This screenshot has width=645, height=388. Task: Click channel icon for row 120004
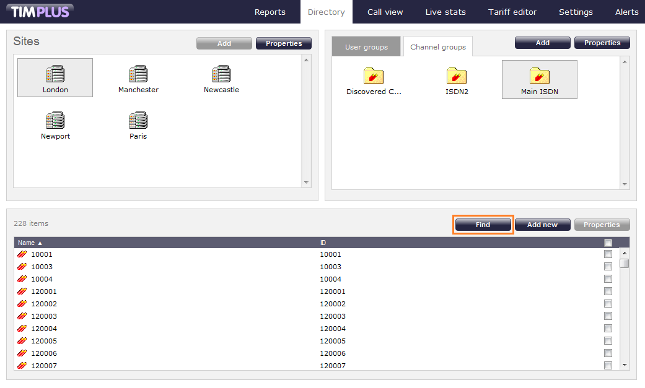(22, 329)
